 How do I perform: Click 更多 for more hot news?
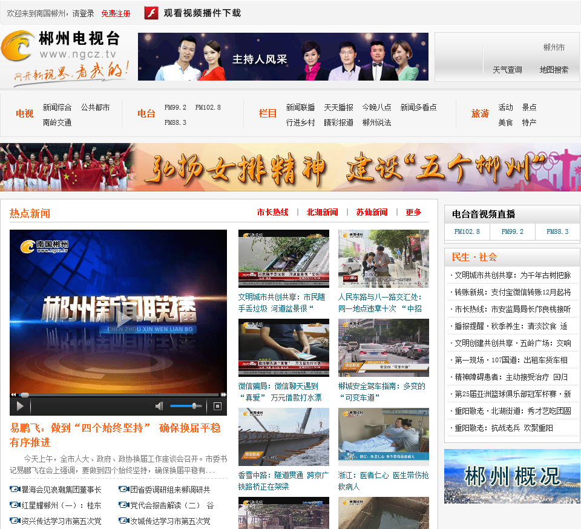(x=413, y=212)
